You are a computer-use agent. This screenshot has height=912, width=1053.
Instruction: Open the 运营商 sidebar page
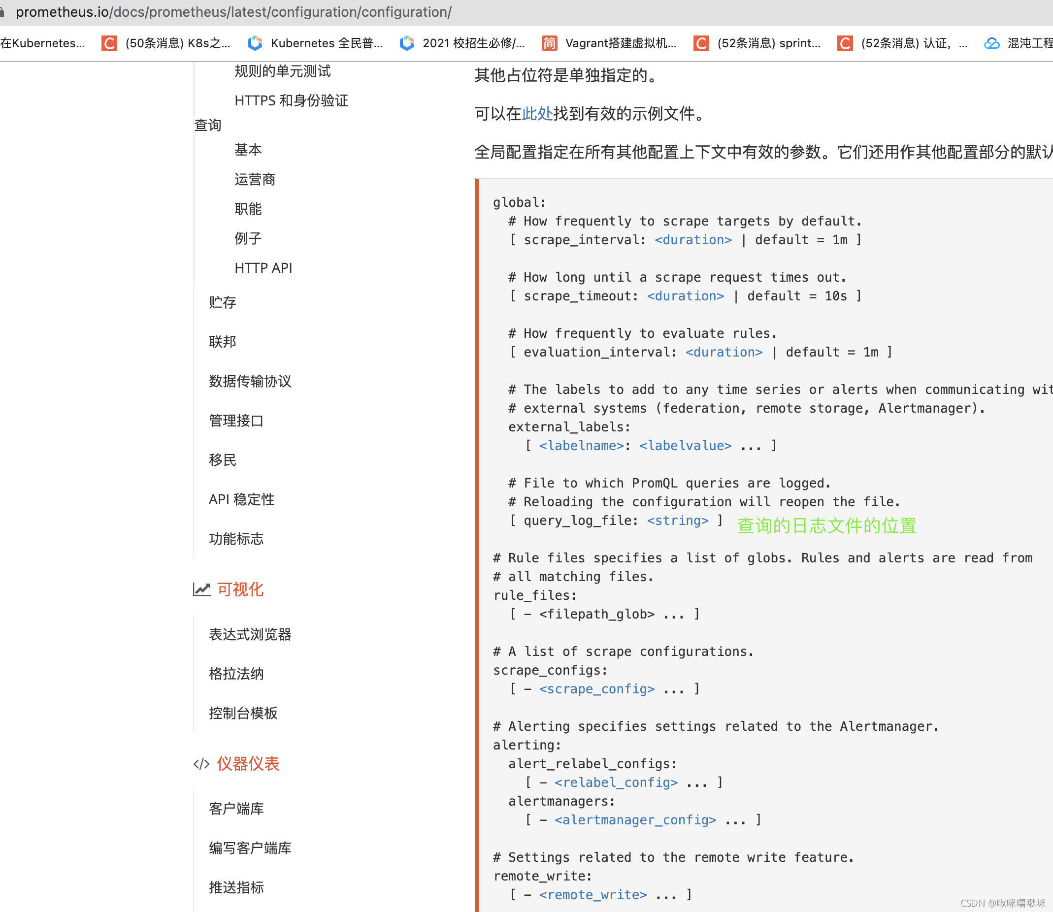255,180
